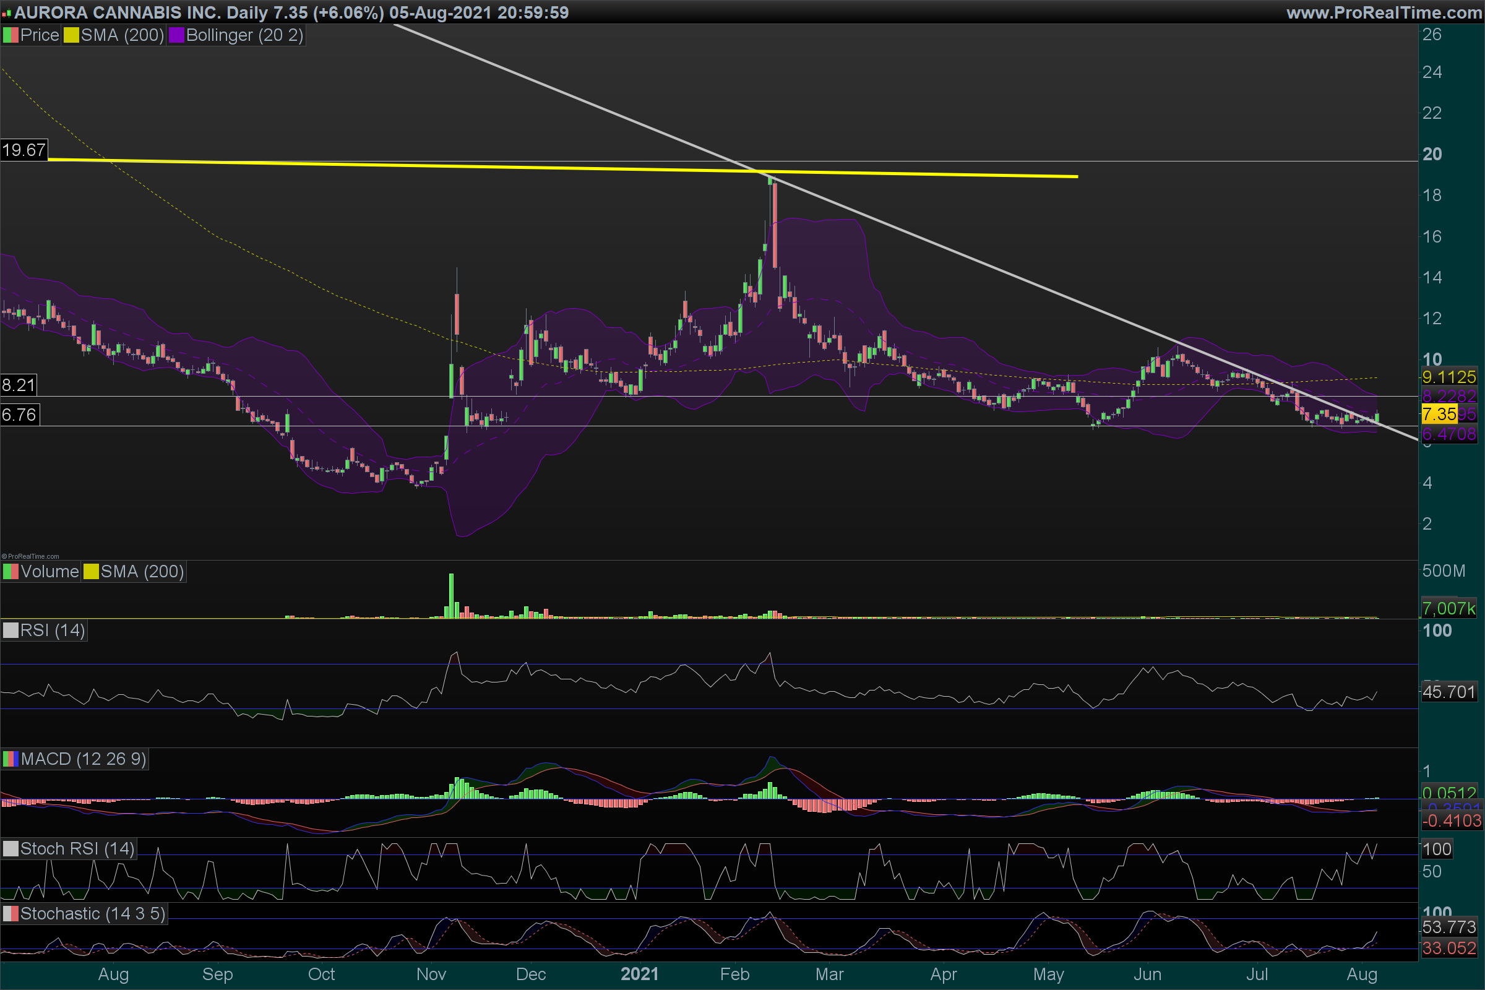The height and width of the screenshot is (990, 1485).
Task: Click the 2021 label on time axis
Action: [x=639, y=974]
